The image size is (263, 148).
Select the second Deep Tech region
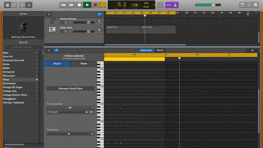[x=159, y=30]
